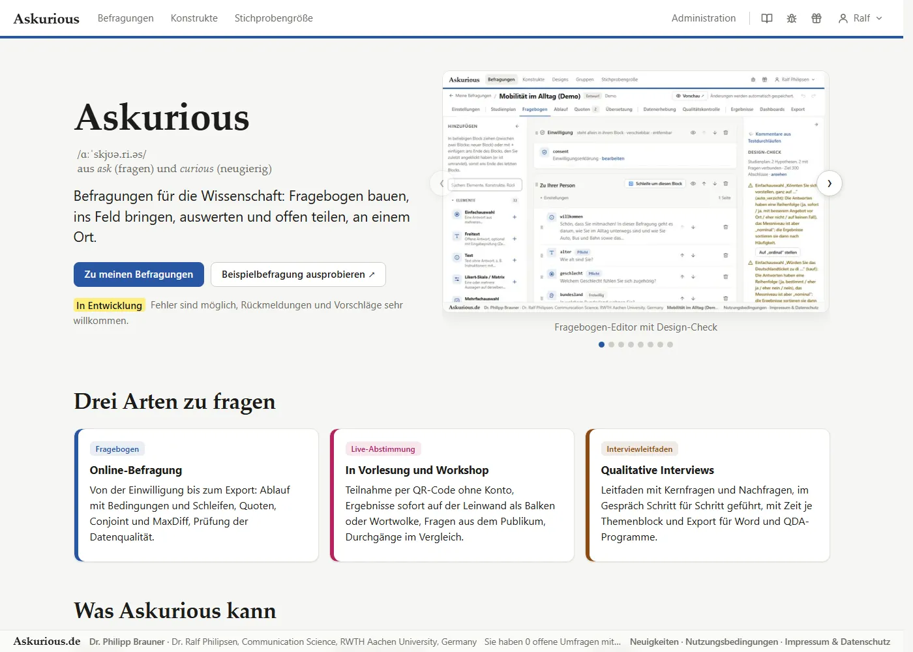This screenshot has height=652, width=913.
Task: Click the bug report icon
Action: tap(792, 18)
